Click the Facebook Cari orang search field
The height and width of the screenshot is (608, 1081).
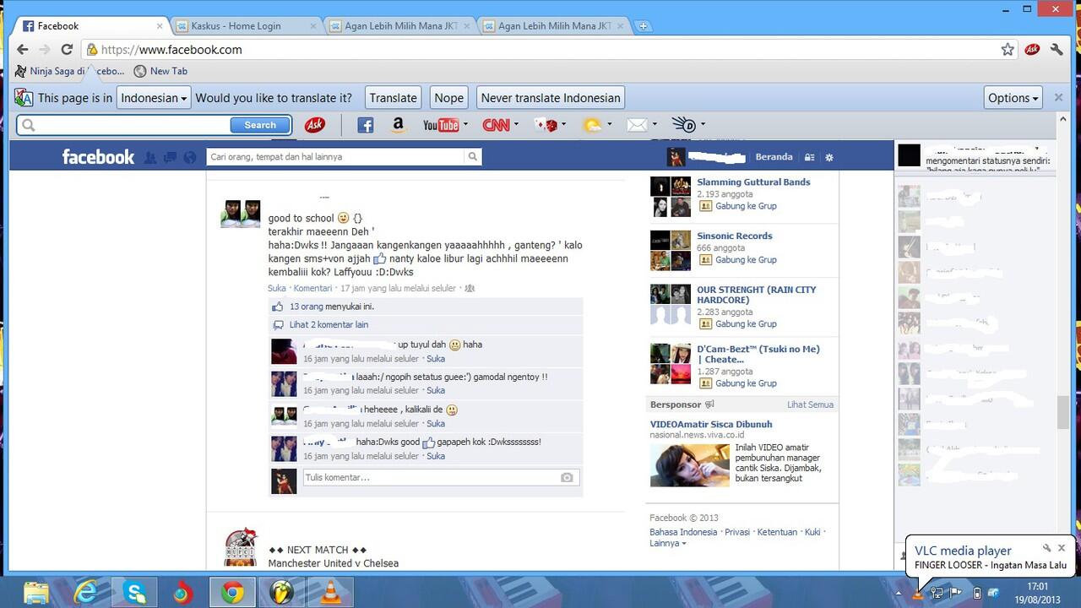(336, 156)
